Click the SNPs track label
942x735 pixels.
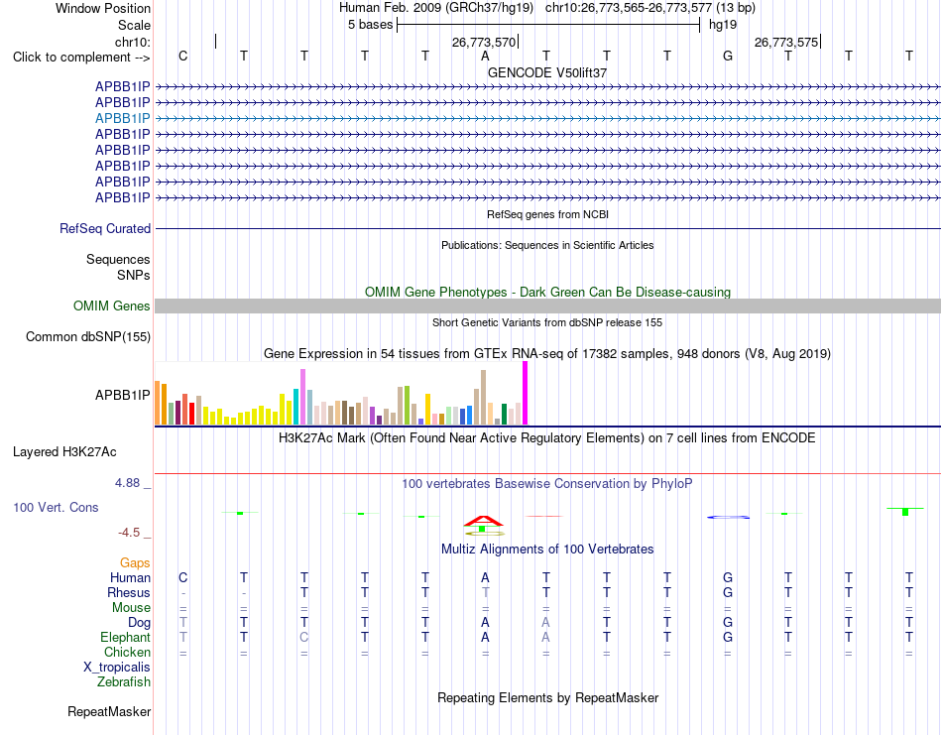[134, 275]
